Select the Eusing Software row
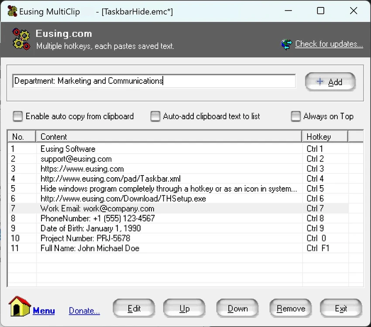Viewport: 371px width, 327px height. tap(179, 149)
